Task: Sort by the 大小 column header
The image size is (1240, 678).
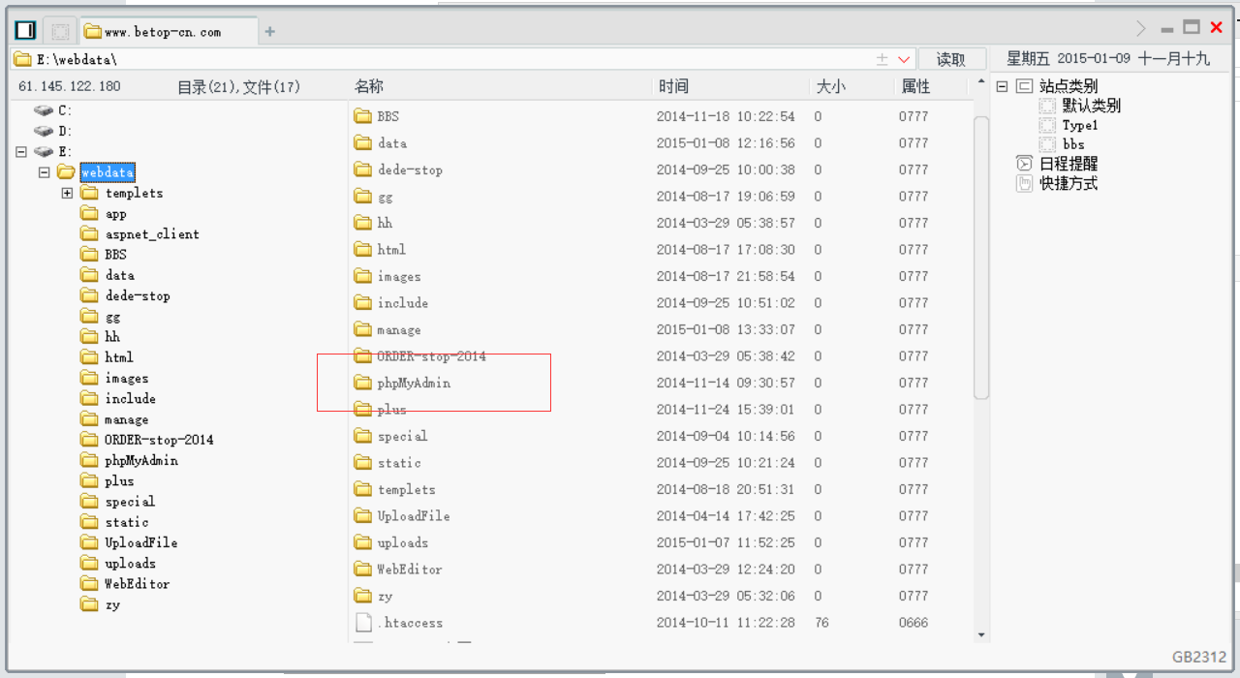Action: pos(830,86)
